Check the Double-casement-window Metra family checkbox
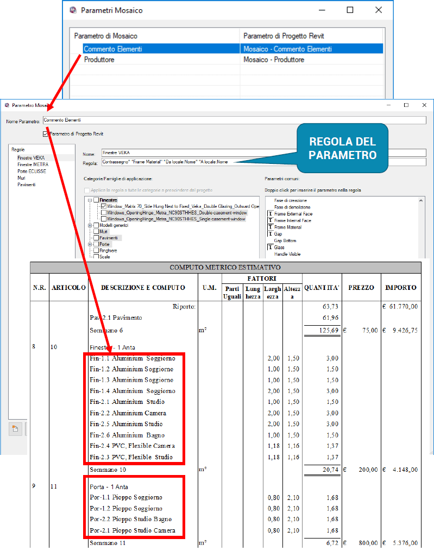The height and width of the screenshot is (551, 434). click(x=103, y=213)
